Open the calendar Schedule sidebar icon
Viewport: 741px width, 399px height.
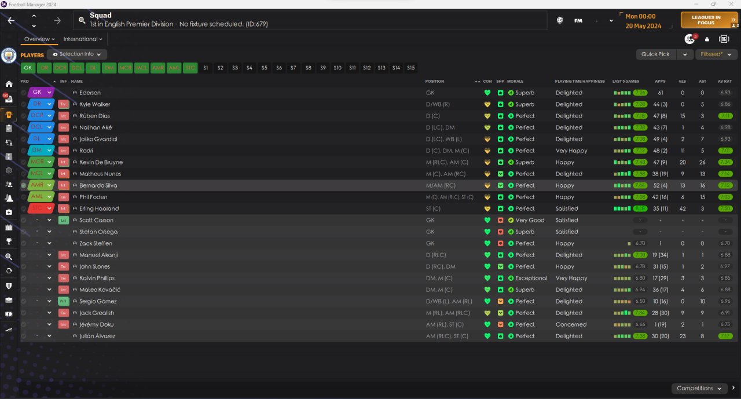9,227
